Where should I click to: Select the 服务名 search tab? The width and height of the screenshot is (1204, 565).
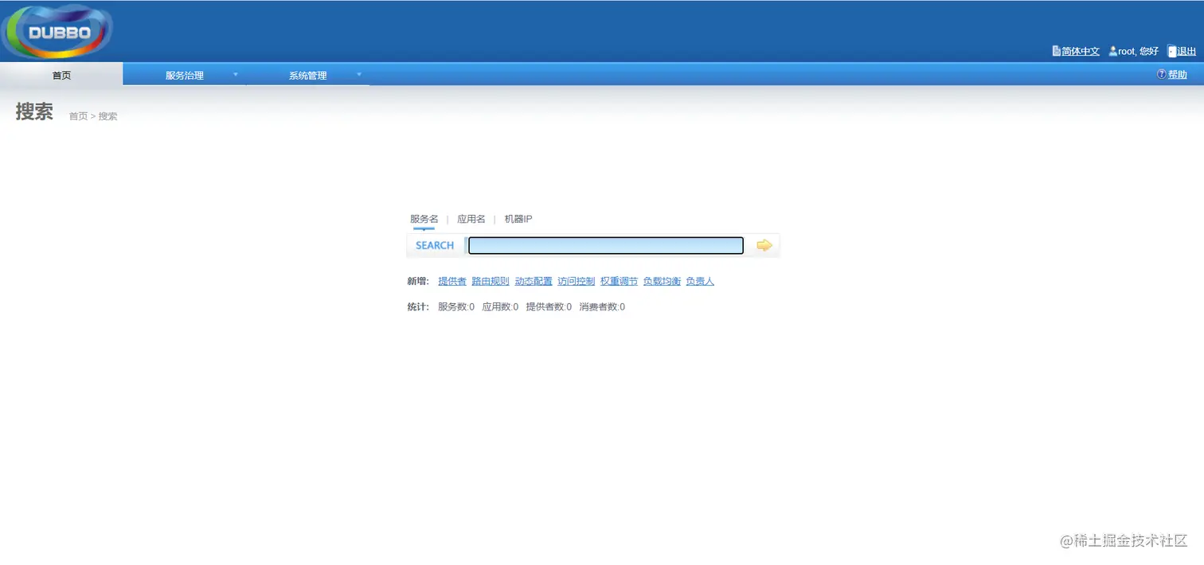[x=424, y=219]
